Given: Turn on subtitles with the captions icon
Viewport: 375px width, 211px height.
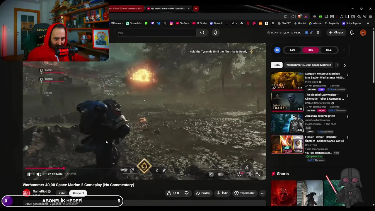Looking at the screenshot, I should [x=230, y=174].
